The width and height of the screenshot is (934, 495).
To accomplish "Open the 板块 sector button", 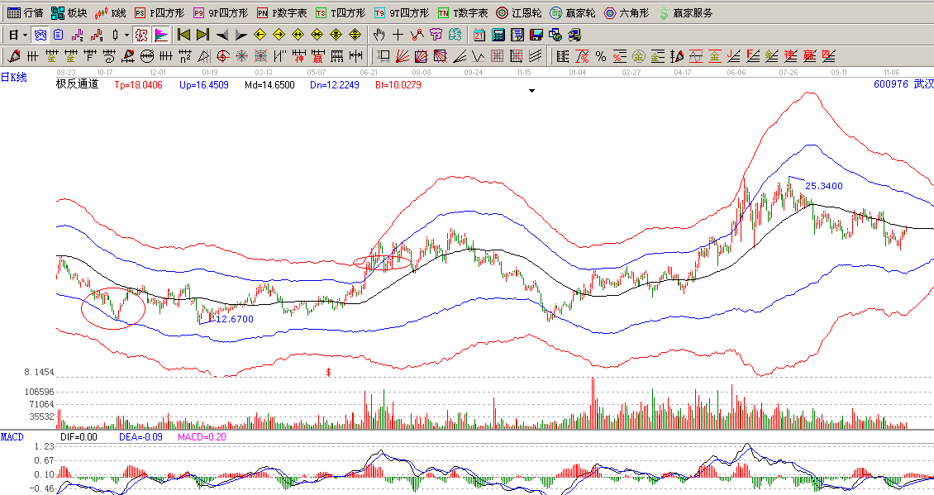I will tap(69, 13).
